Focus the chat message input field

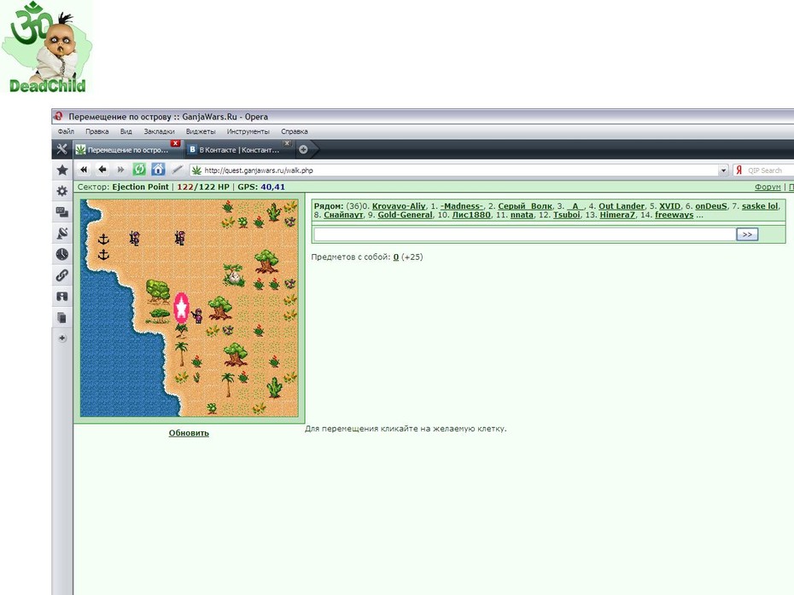(x=524, y=234)
